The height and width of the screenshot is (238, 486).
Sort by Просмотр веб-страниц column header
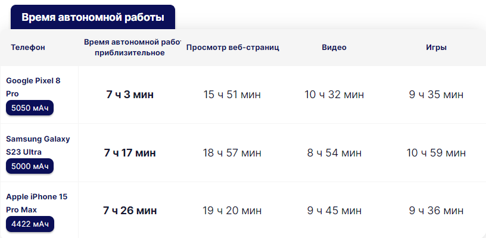(x=232, y=48)
